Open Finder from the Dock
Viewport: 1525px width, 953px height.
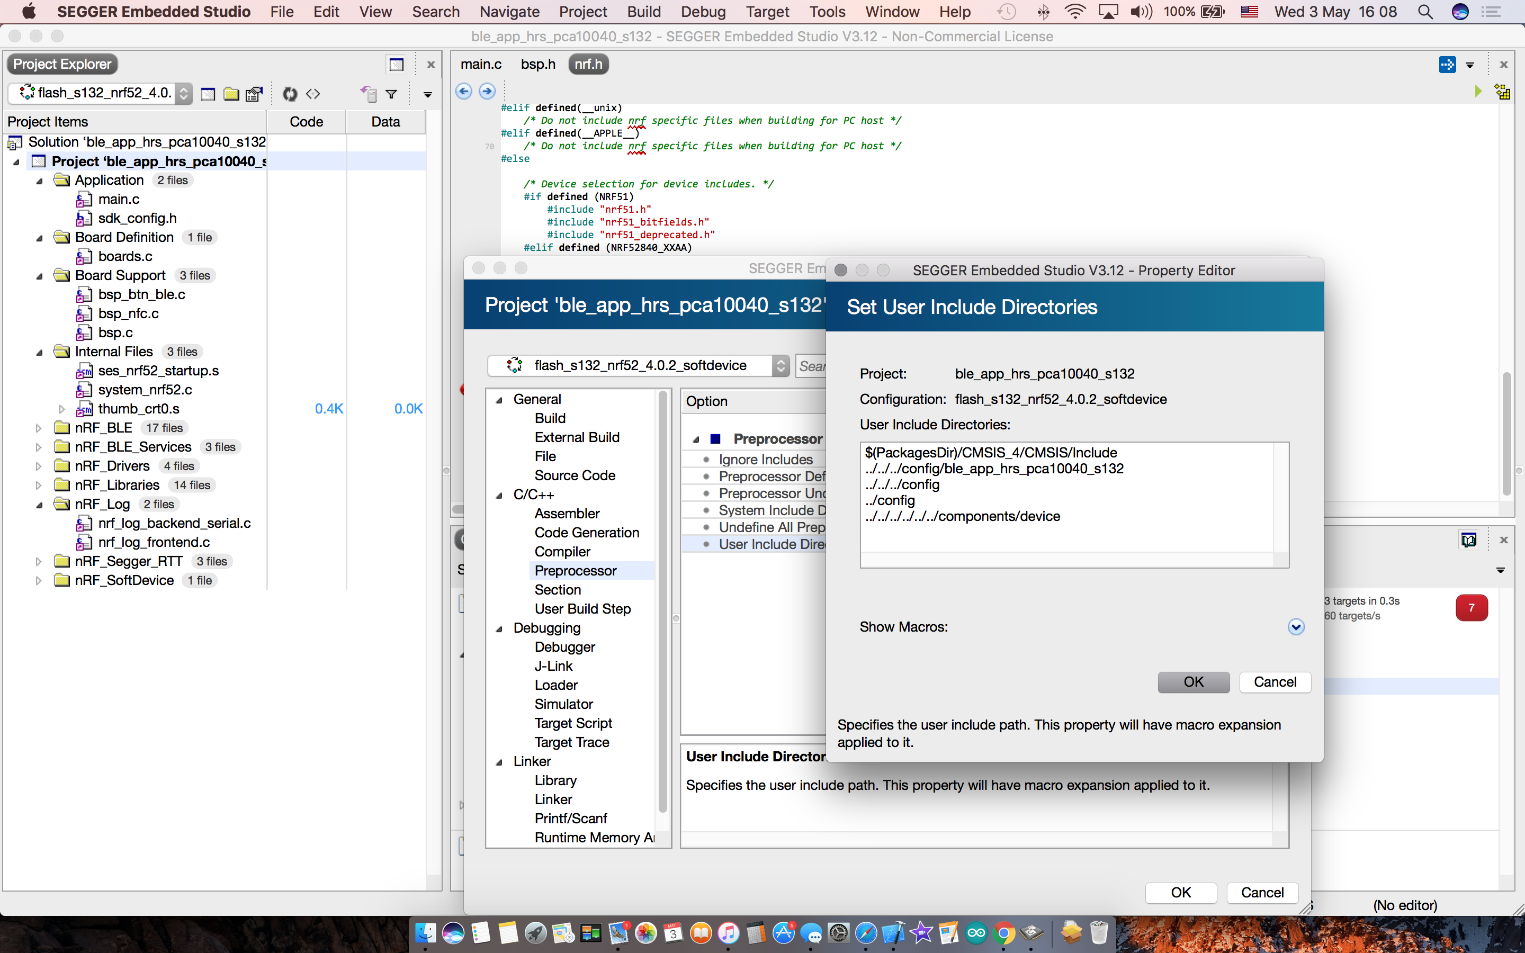[426, 933]
